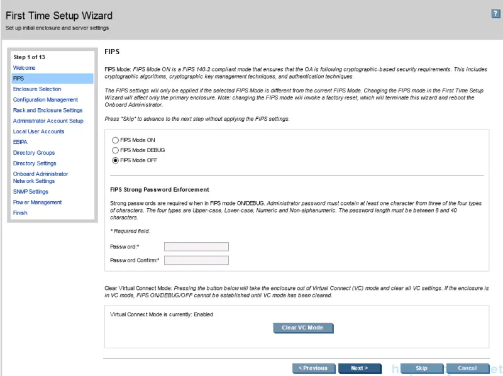Select FIPS Mode ON radio button
Image resolution: width=503 pixels, height=376 pixels.
tap(115, 140)
